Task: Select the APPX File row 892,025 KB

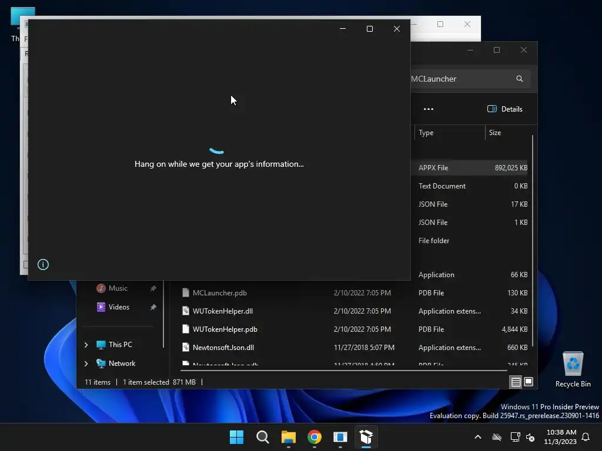Action: pos(470,167)
